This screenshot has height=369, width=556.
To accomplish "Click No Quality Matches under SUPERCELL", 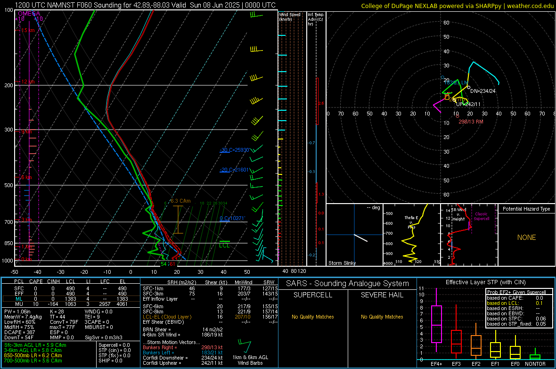I will (313, 317).
